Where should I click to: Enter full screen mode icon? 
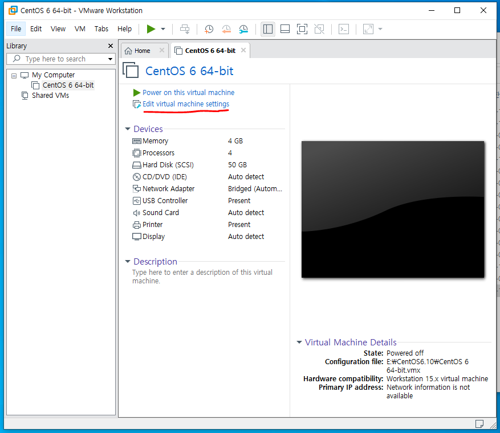(x=302, y=29)
